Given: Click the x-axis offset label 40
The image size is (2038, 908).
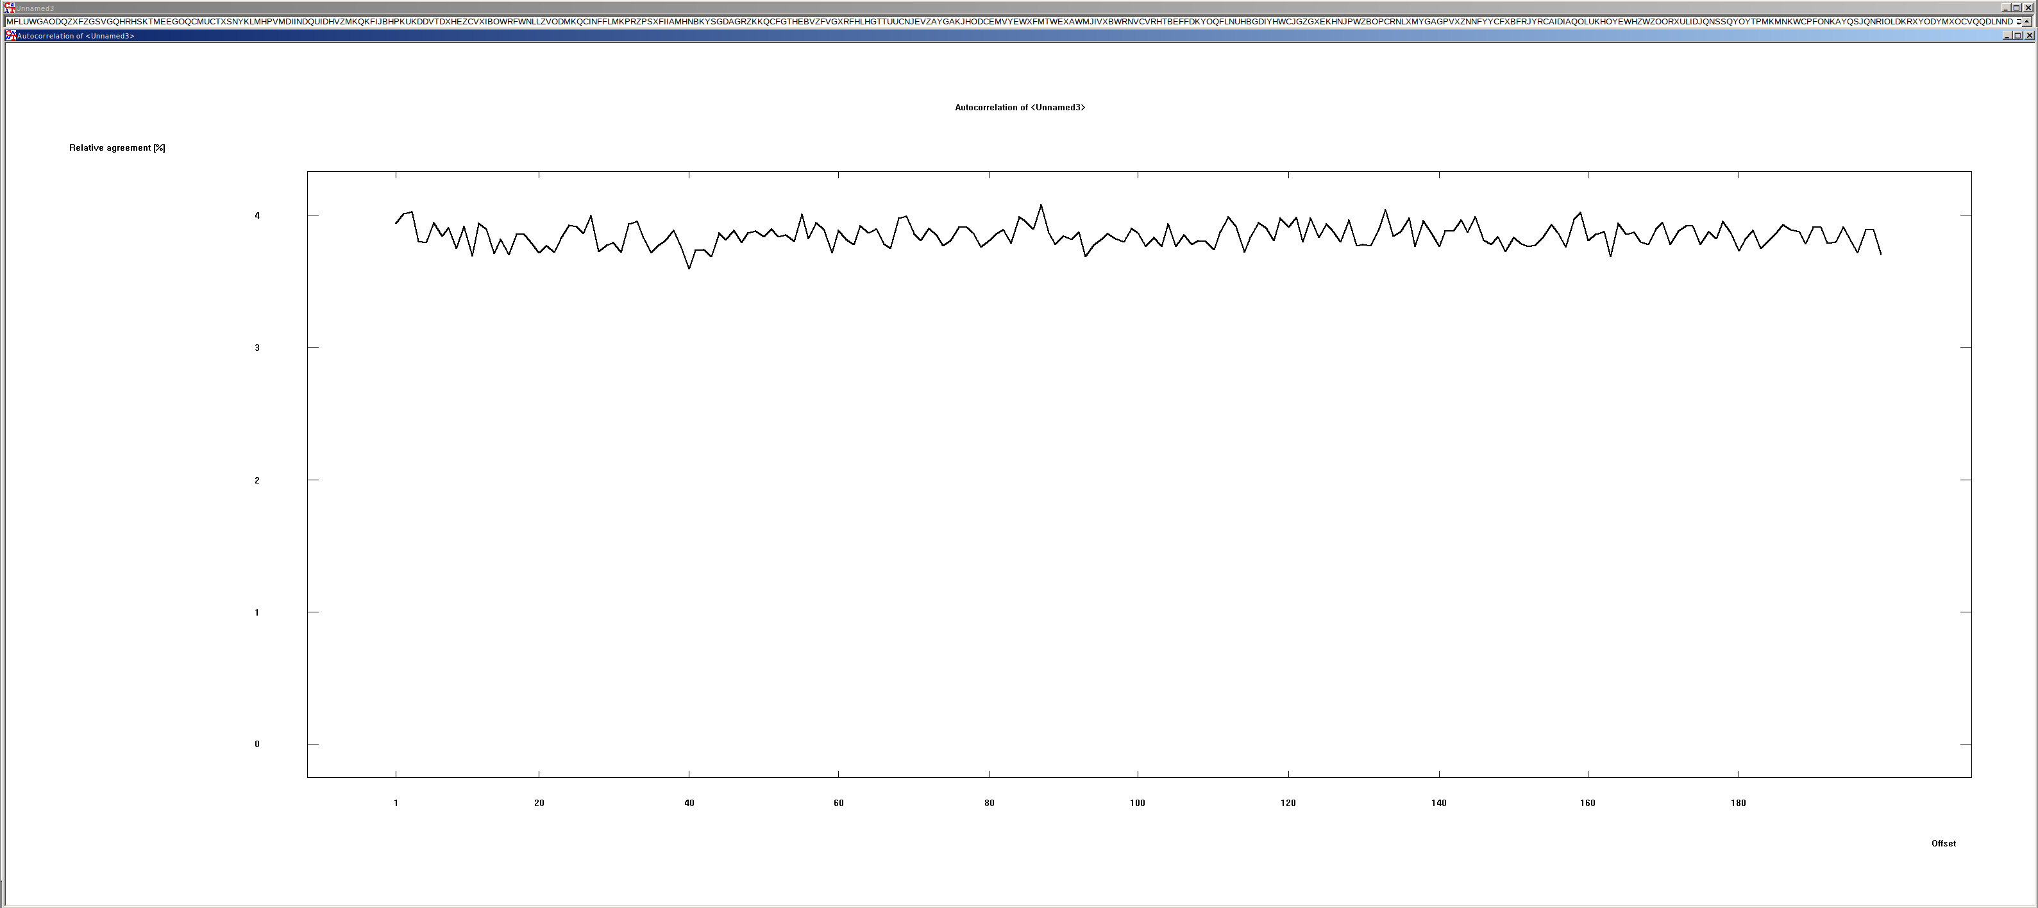Looking at the screenshot, I should coord(689,803).
